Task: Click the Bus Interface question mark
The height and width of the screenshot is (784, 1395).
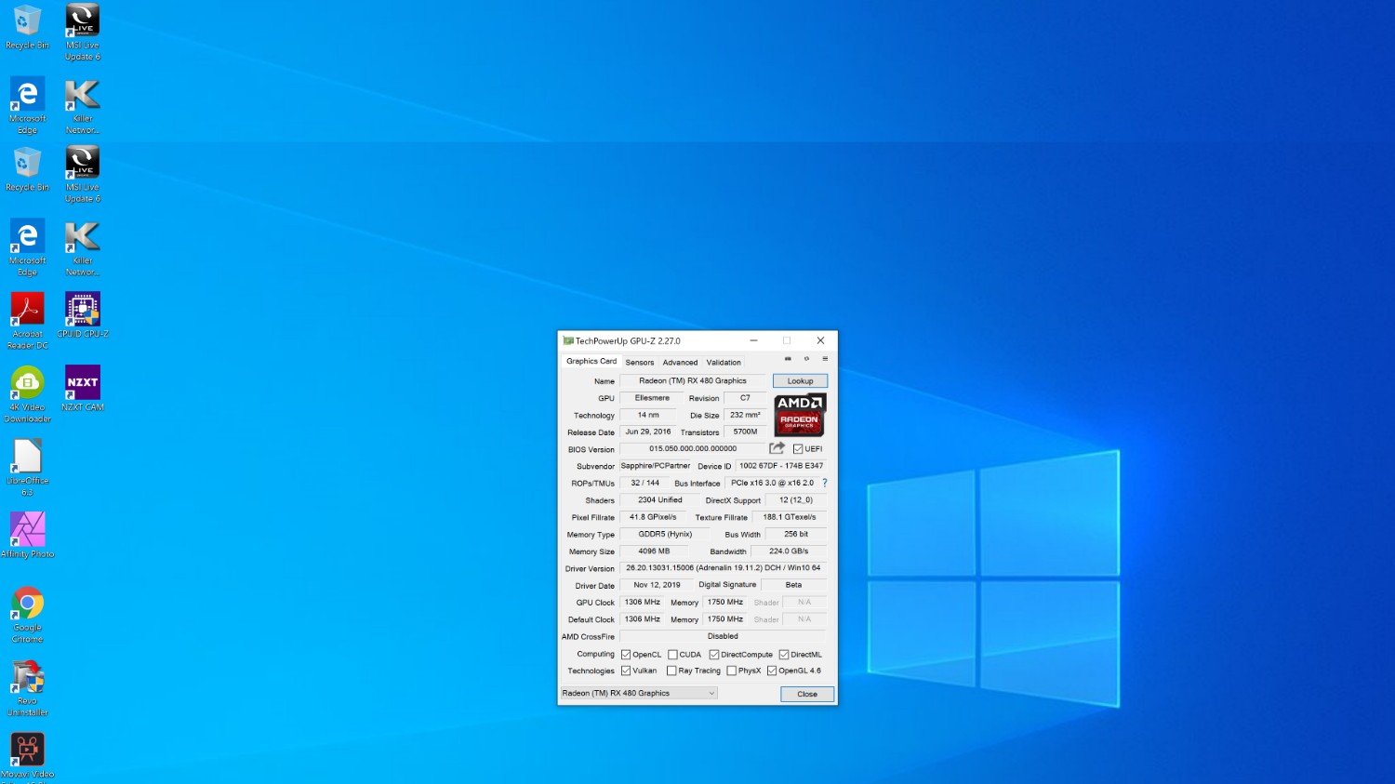Action: tap(824, 484)
